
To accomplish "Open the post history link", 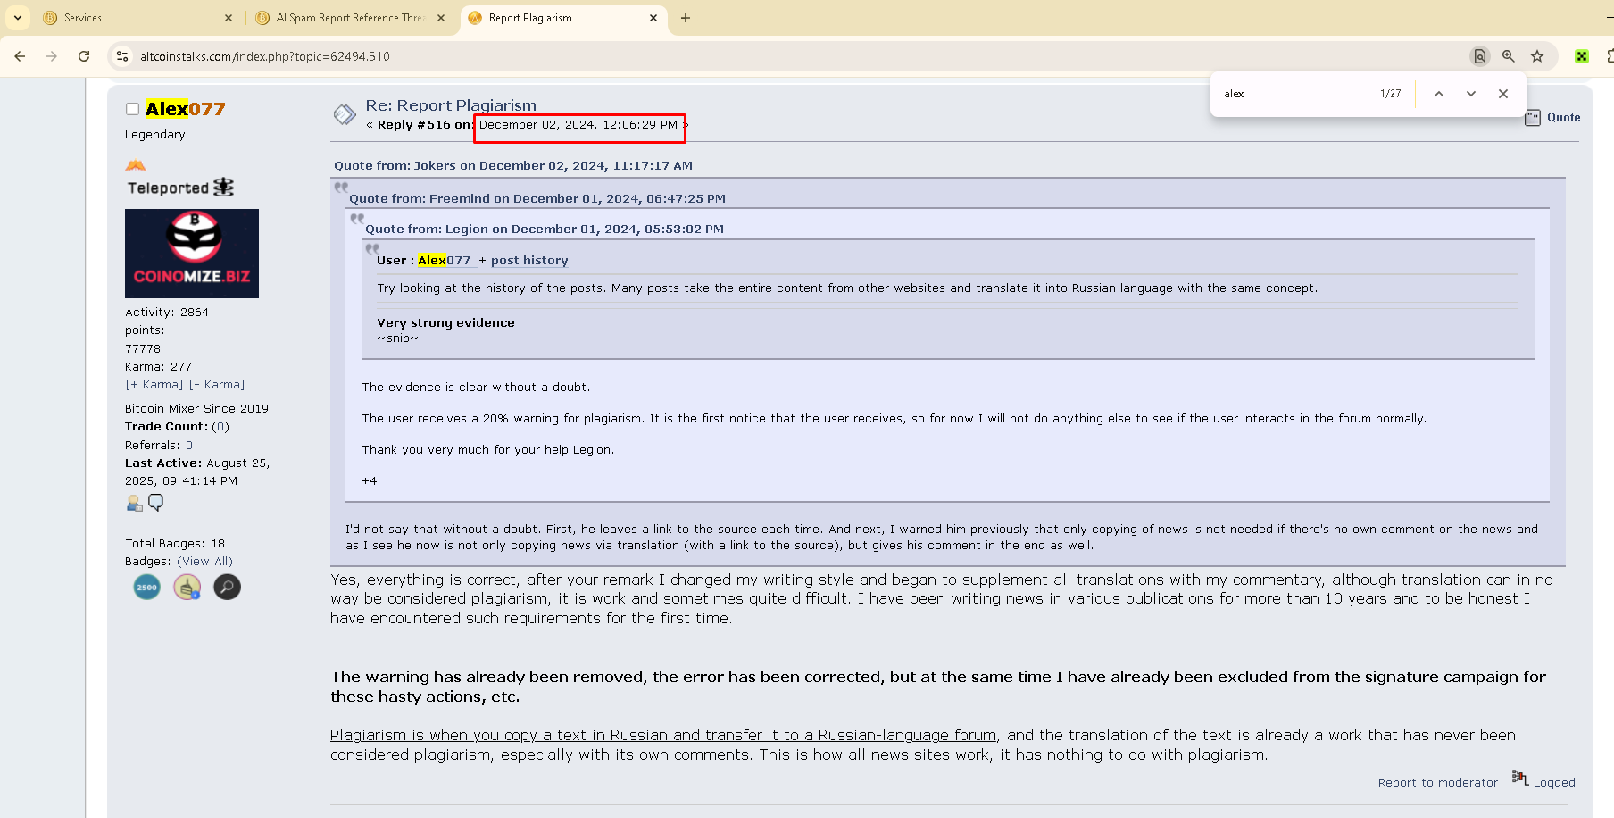I will (x=529, y=261).
